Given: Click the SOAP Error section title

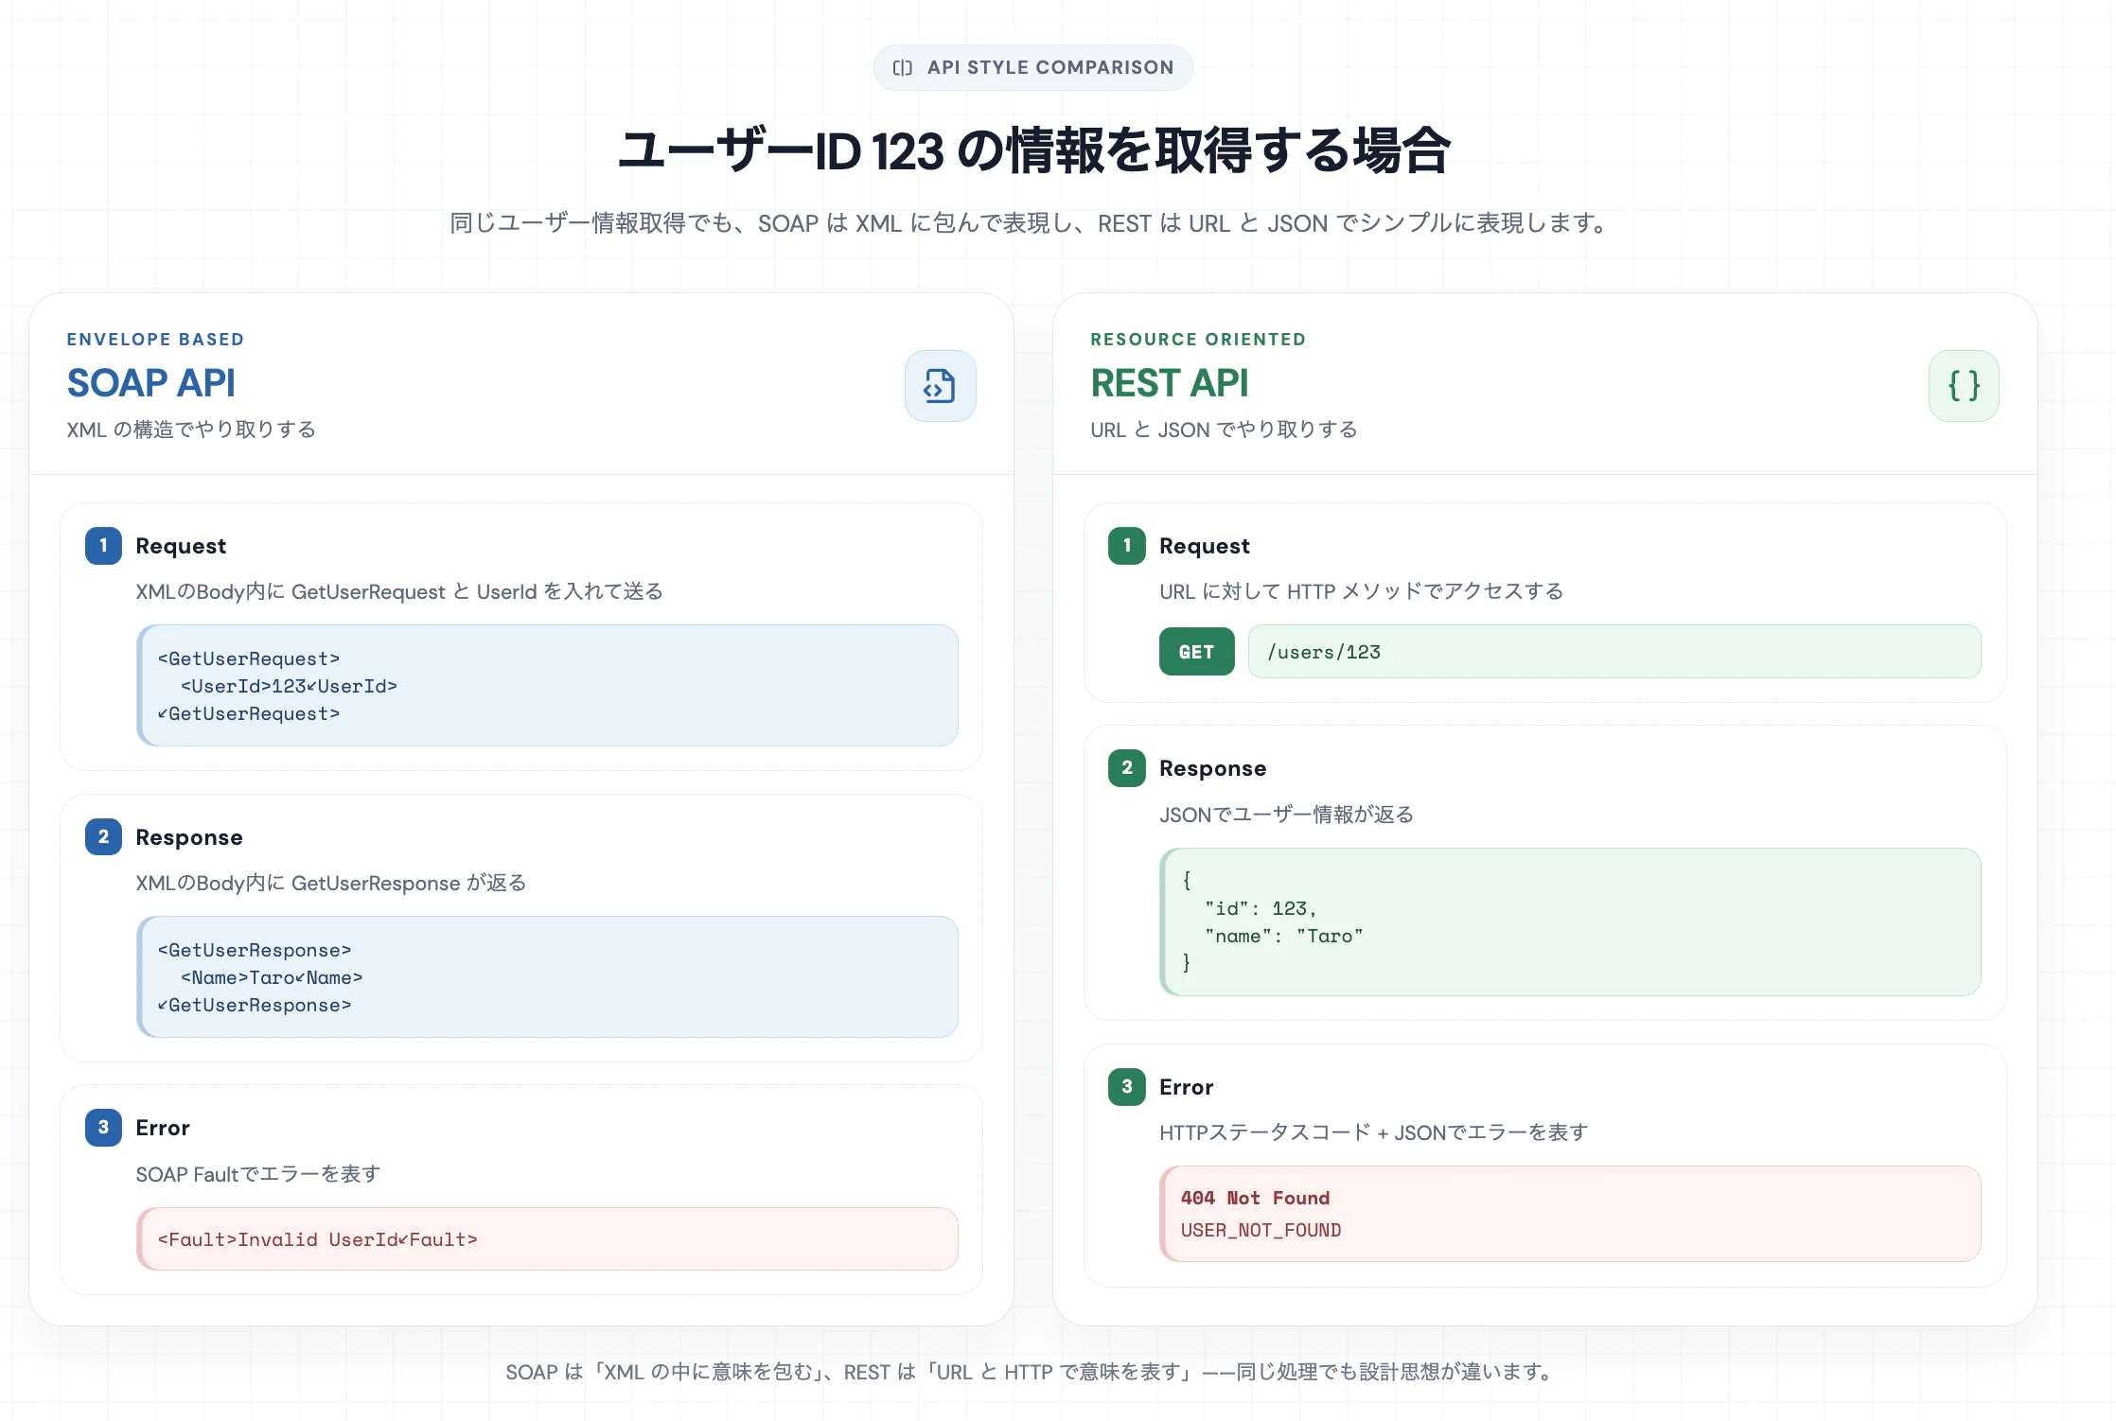Looking at the screenshot, I should [x=163, y=1128].
